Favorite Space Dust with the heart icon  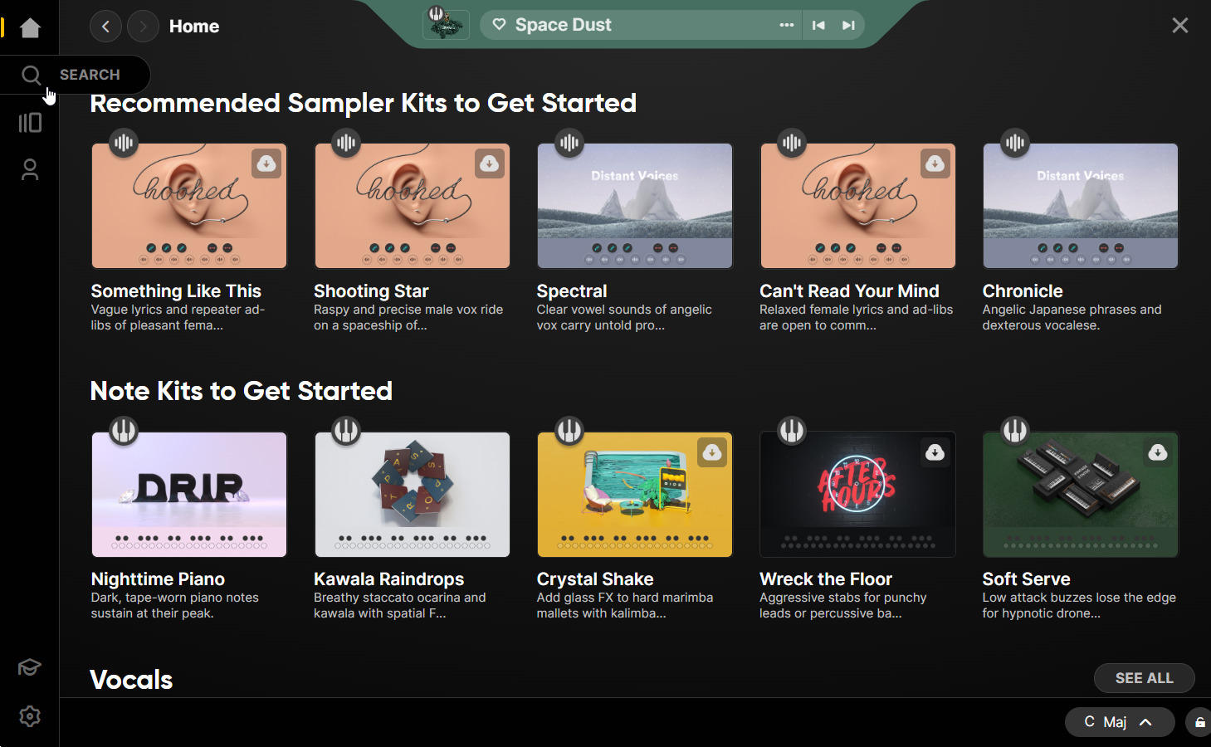[499, 25]
